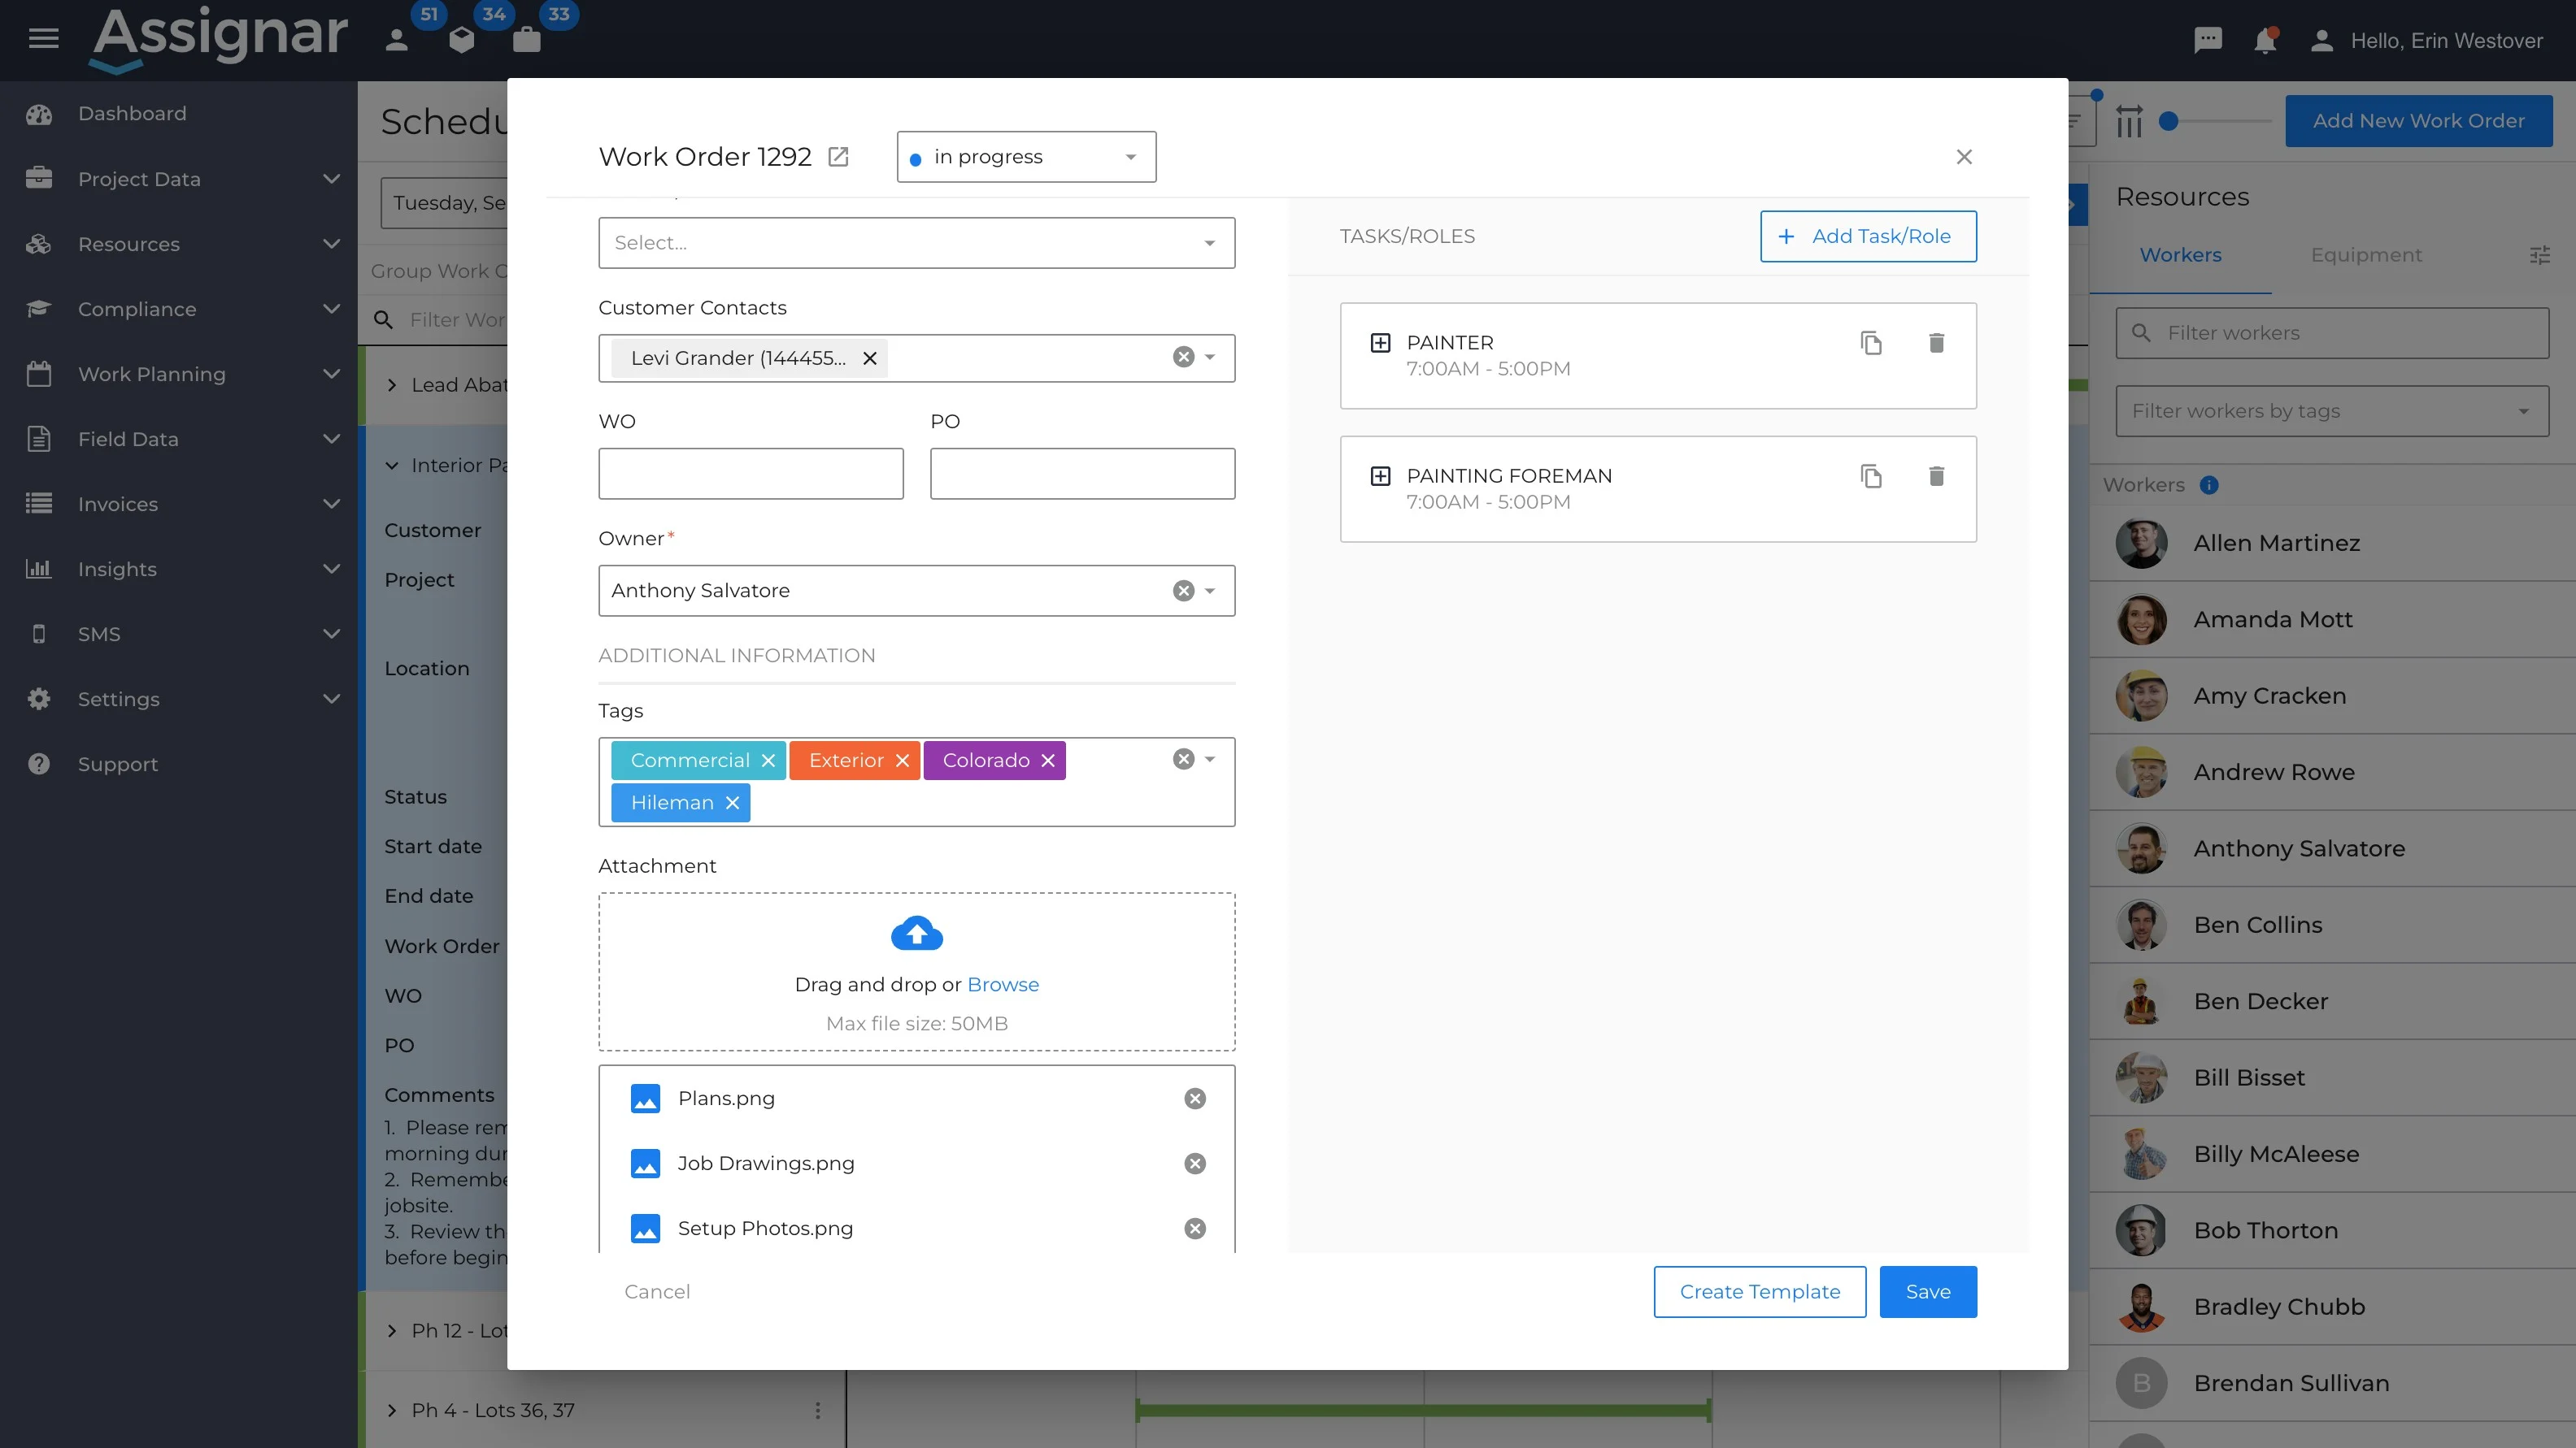Select worker Bradley Chubb

2332,1307
